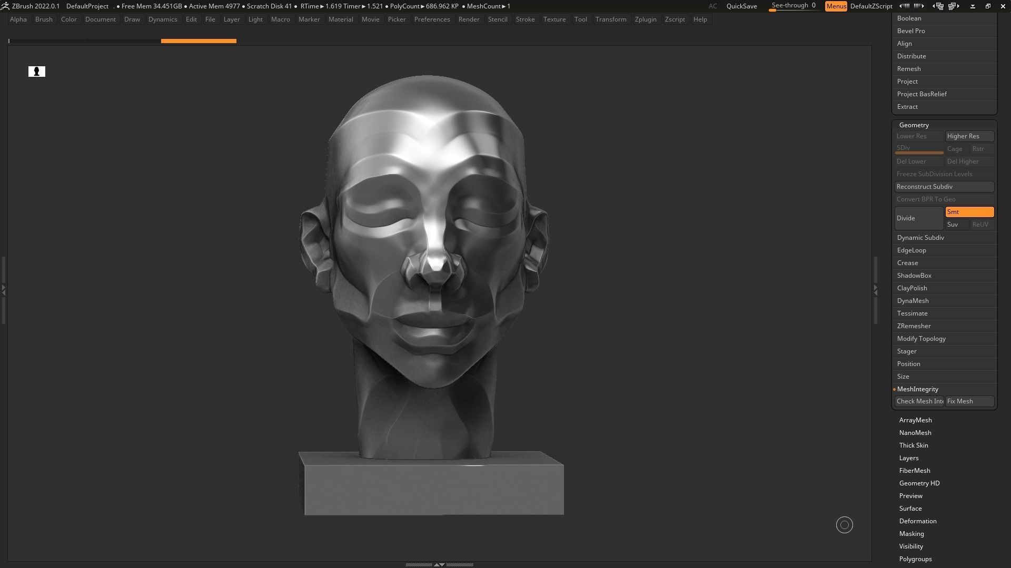Toggle the Suv option
The width and height of the screenshot is (1011, 568).
pyautogui.click(x=957, y=225)
